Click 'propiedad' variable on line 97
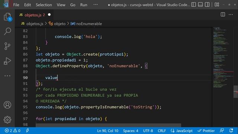This screenshot has width=238, height=134. (x=65, y=119)
